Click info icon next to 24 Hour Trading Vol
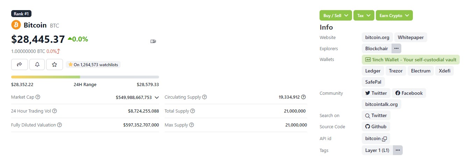 coord(55,111)
